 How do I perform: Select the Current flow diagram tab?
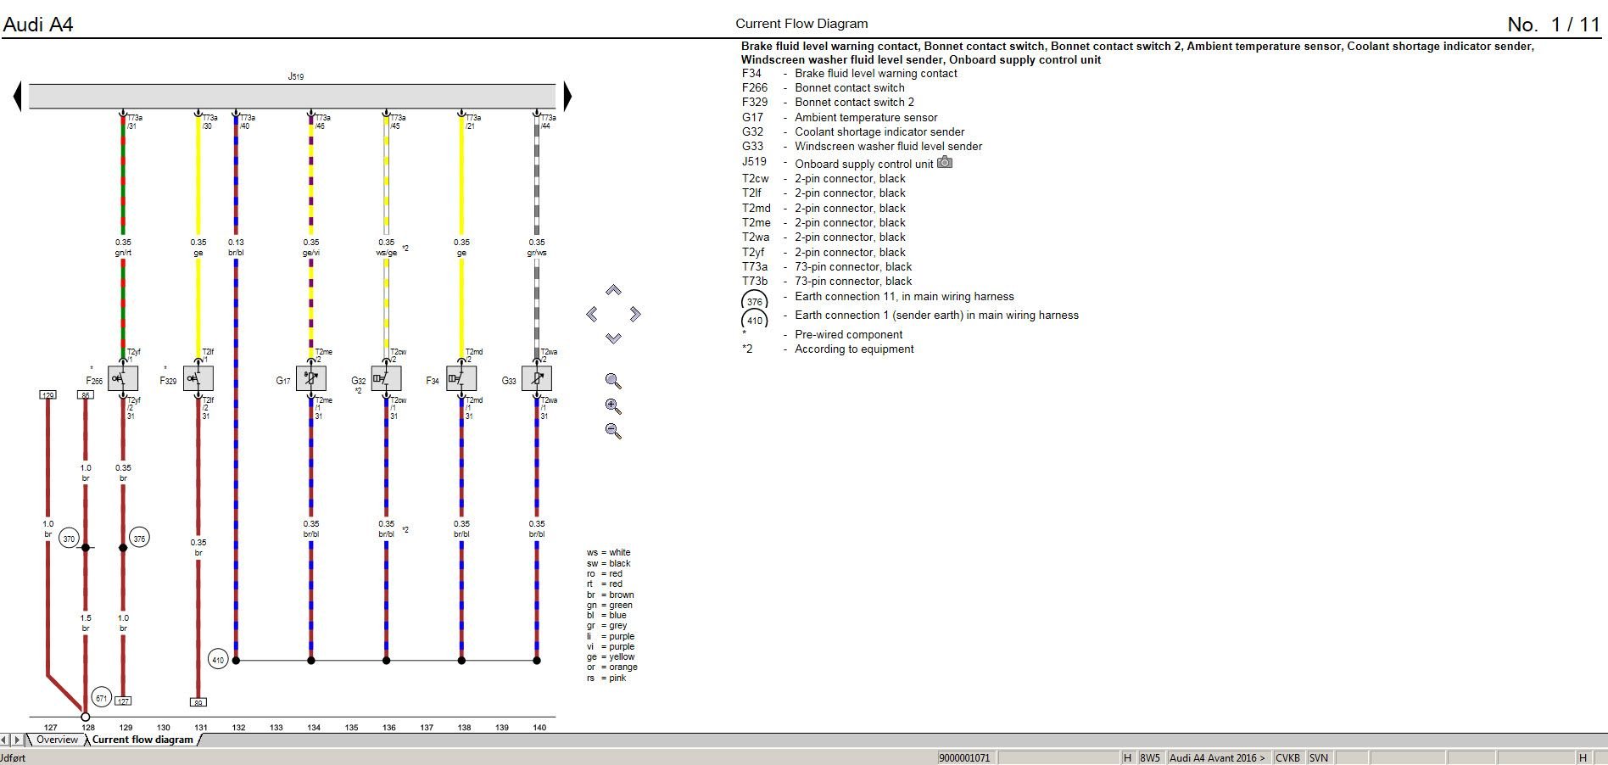pyautogui.click(x=142, y=740)
